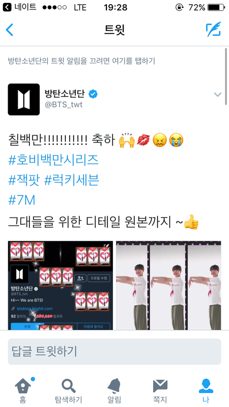The height and width of the screenshot is (407, 229).
Task: Open the BTS logo profile avatar
Action: 24,99
